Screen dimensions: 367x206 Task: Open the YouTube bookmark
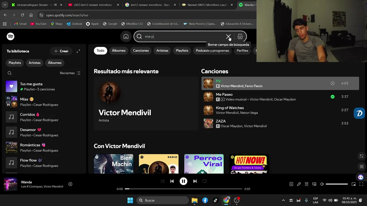(x=38, y=24)
